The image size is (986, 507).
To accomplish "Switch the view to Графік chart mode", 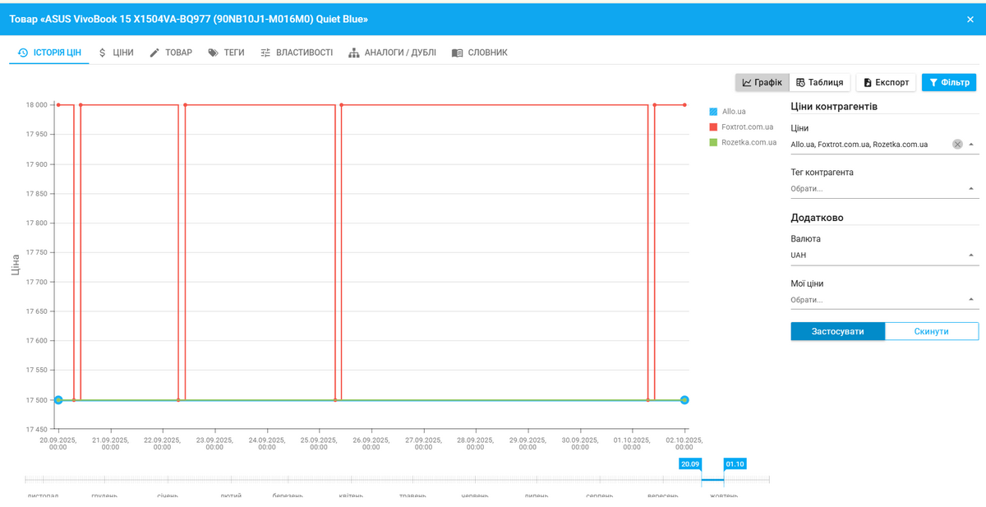I will coord(762,82).
